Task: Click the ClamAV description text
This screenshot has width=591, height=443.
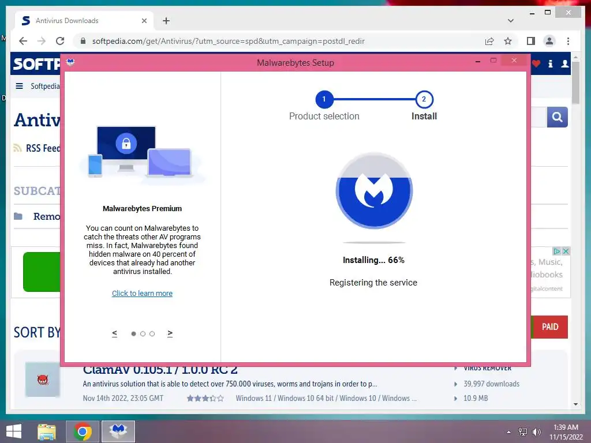Action: (230, 384)
